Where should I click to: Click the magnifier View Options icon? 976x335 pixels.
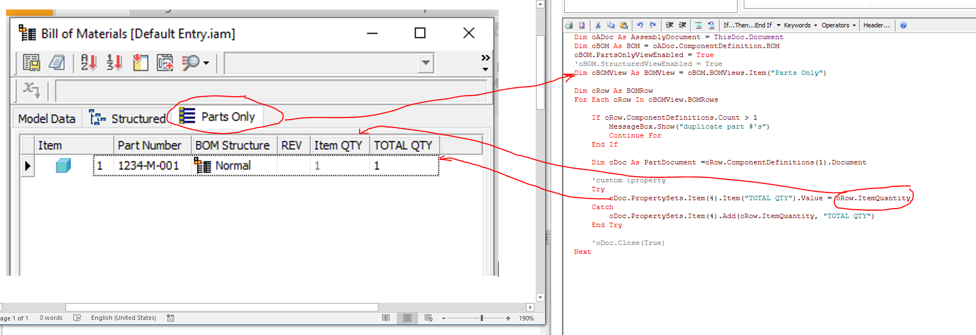point(191,63)
